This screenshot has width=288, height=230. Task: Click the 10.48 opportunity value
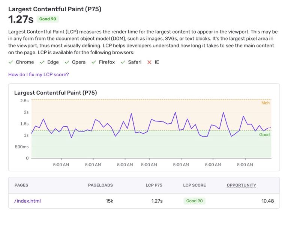click(267, 201)
